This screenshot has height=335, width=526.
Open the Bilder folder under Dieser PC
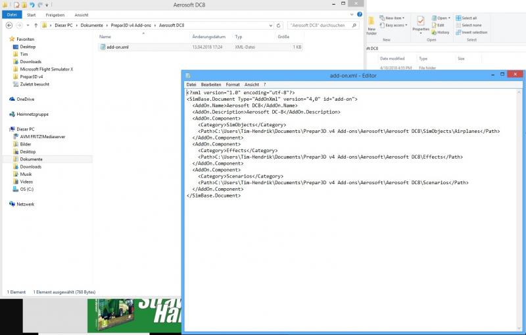(x=26, y=144)
